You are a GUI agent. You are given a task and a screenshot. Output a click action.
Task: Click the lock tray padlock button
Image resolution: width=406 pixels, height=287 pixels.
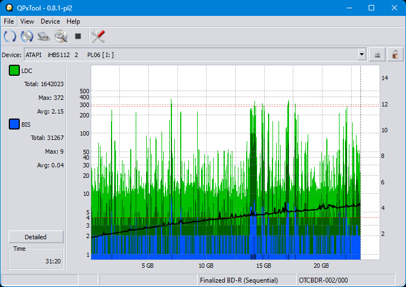[x=396, y=54]
